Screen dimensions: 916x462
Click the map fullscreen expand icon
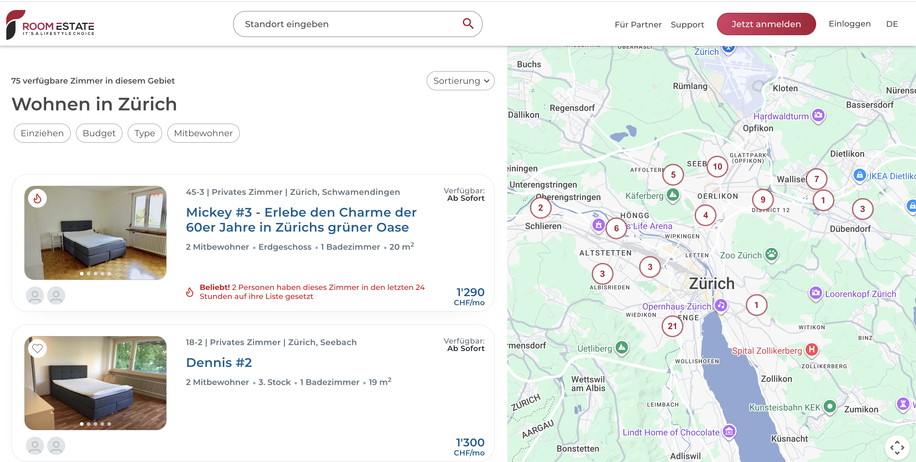click(x=897, y=447)
